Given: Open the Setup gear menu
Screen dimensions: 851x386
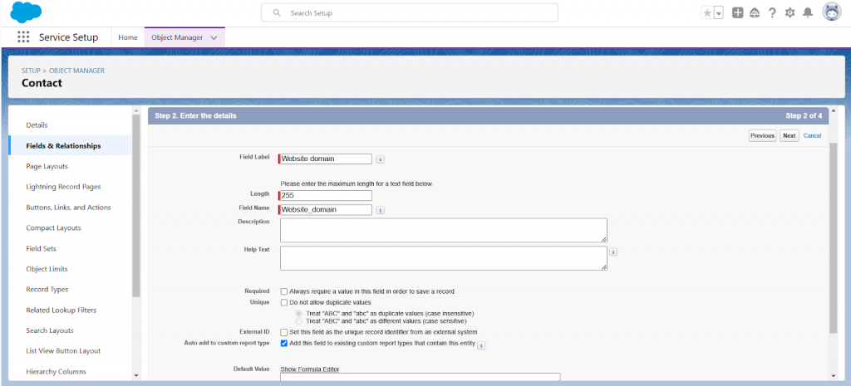Looking at the screenshot, I should (790, 13).
